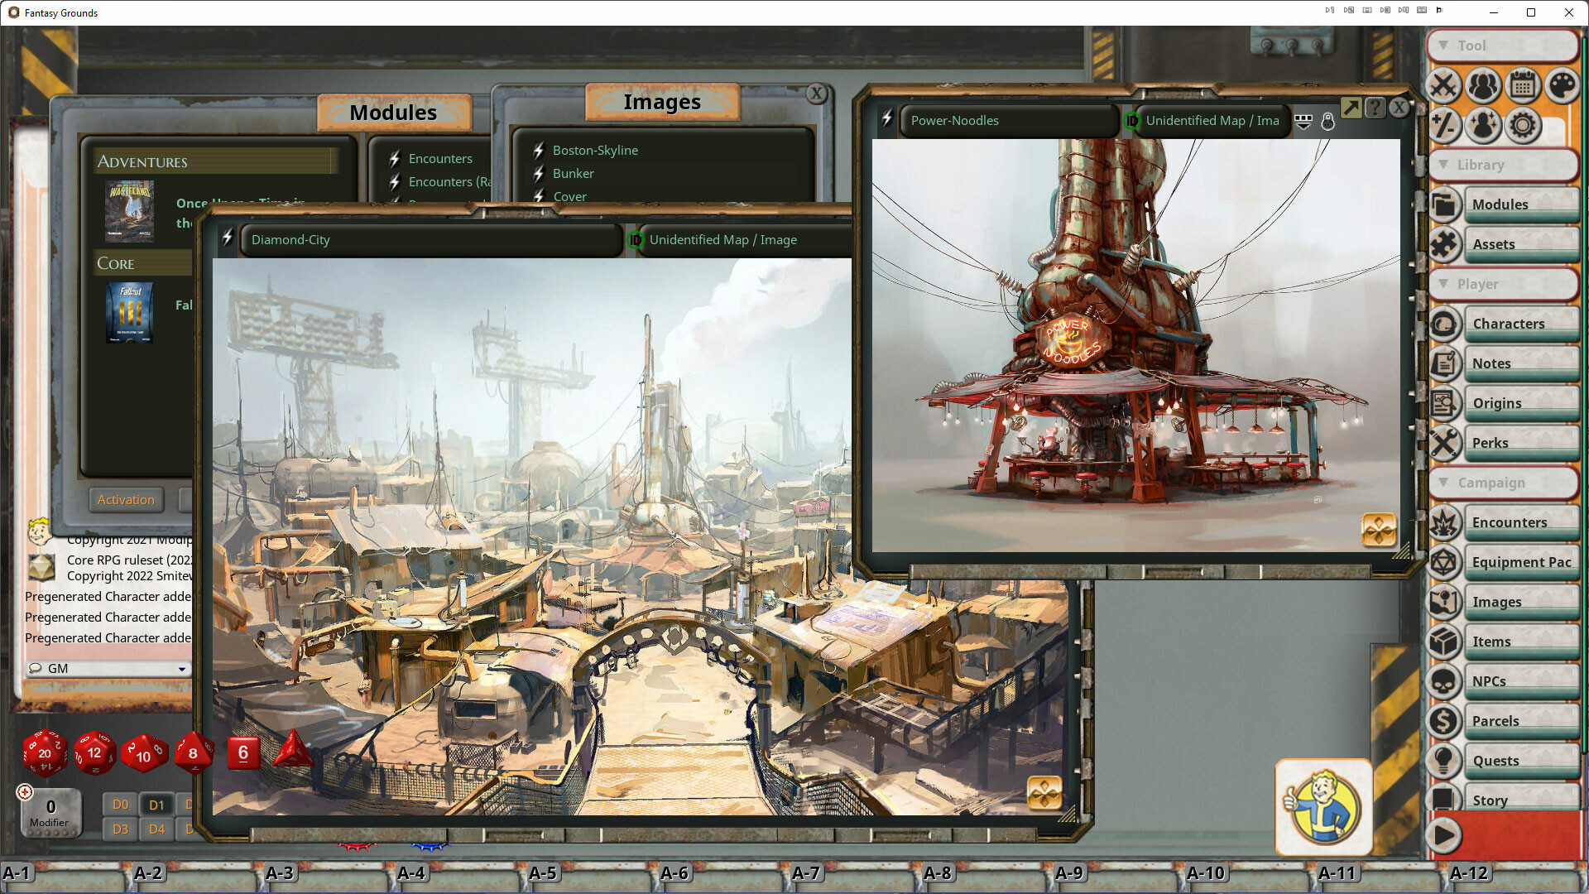The image size is (1589, 894).
Task: Toggle player-share monitor icon on Power-Noodles window
Action: tap(1303, 121)
